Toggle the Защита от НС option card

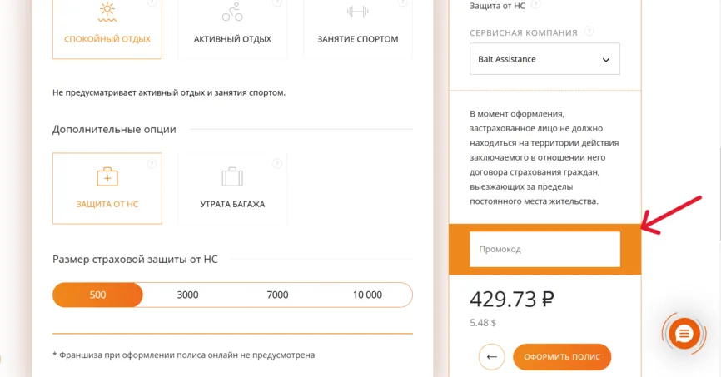tap(107, 188)
